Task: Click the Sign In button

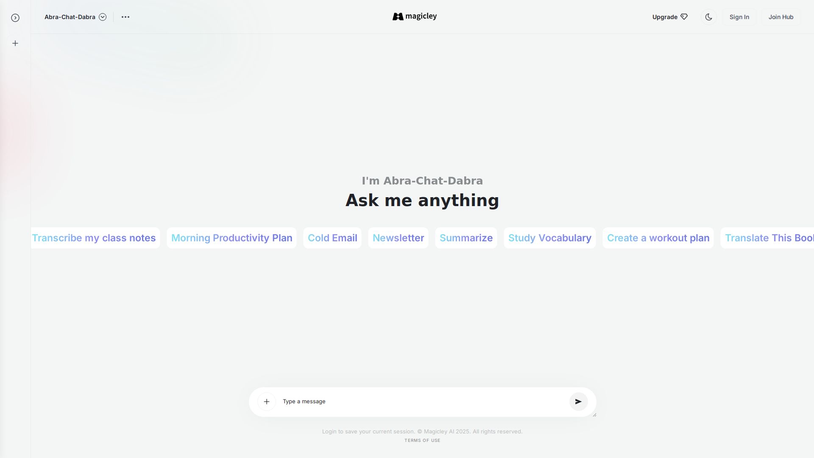Action: 739,17
